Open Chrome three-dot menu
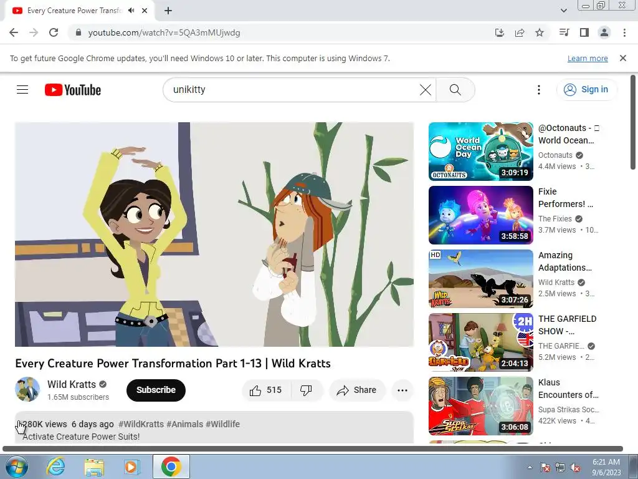The width and height of the screenshot is (638, 479). coord(624,32)
